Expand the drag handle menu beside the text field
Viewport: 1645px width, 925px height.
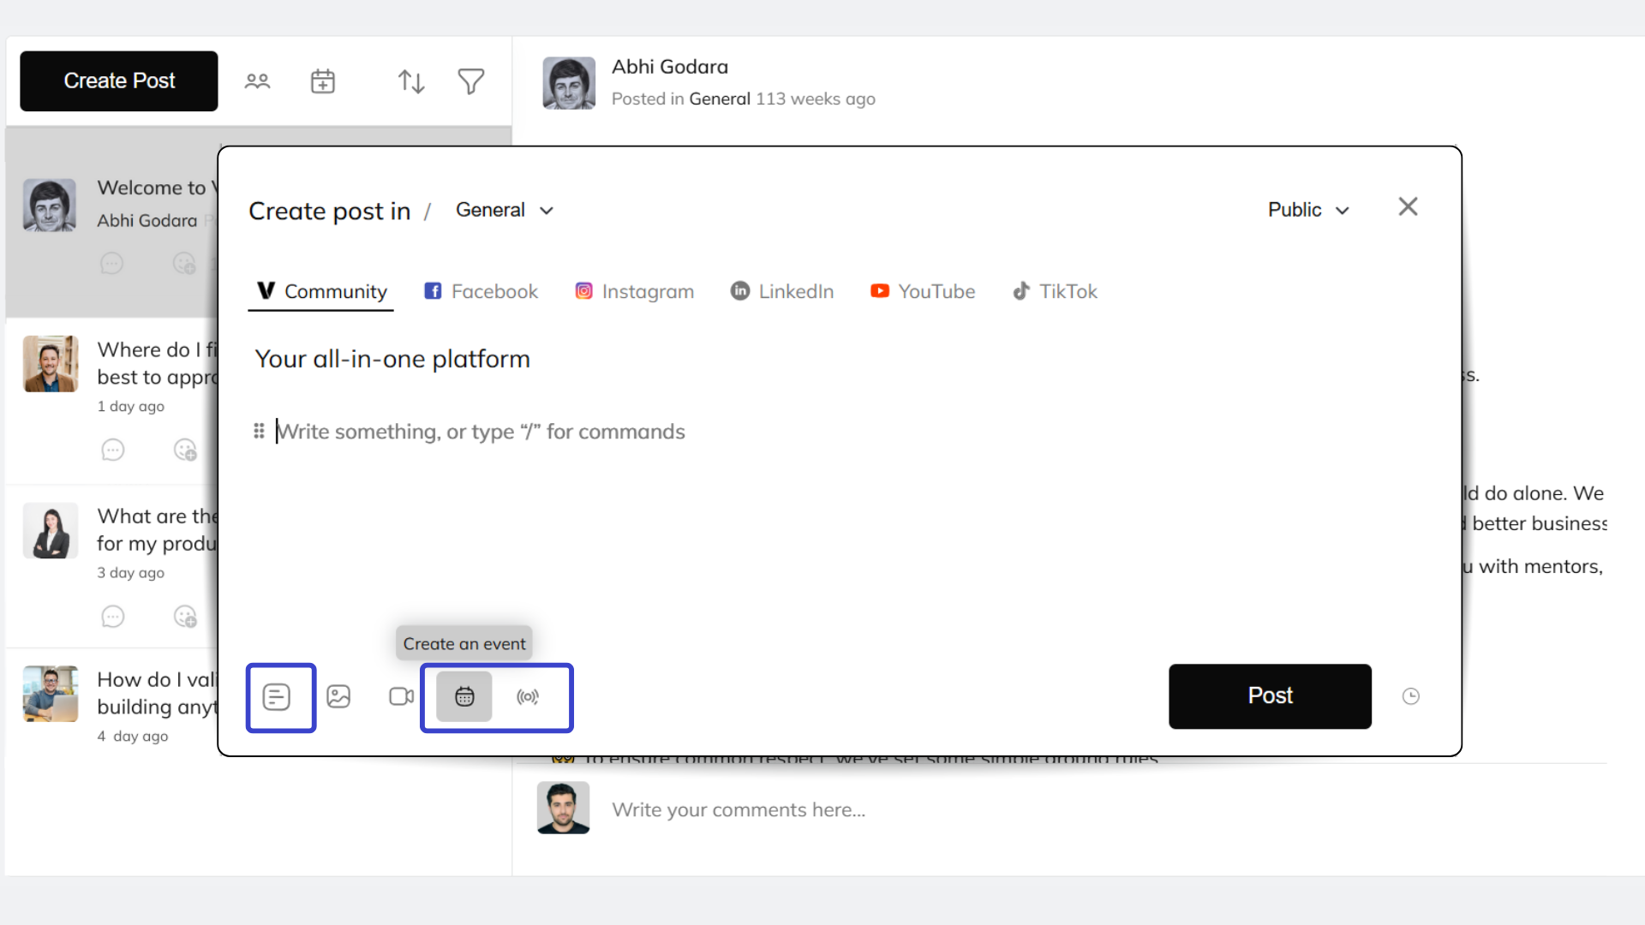tap(259, 431)
